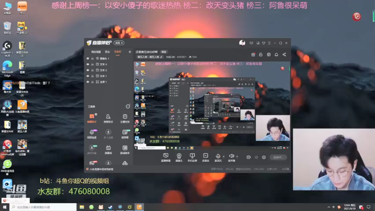Mute the 扬声器 speaker
This screenshot has width=375, height=211.
pyautogui.click(x=231, y=158)
